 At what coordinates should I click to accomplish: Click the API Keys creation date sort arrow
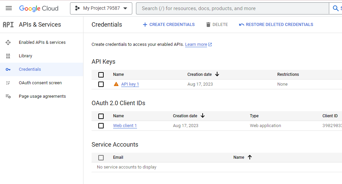(x=217, y=74)
